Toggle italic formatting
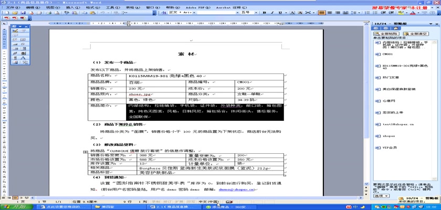This screenshot has width=441, height=210. click(272, 13)
